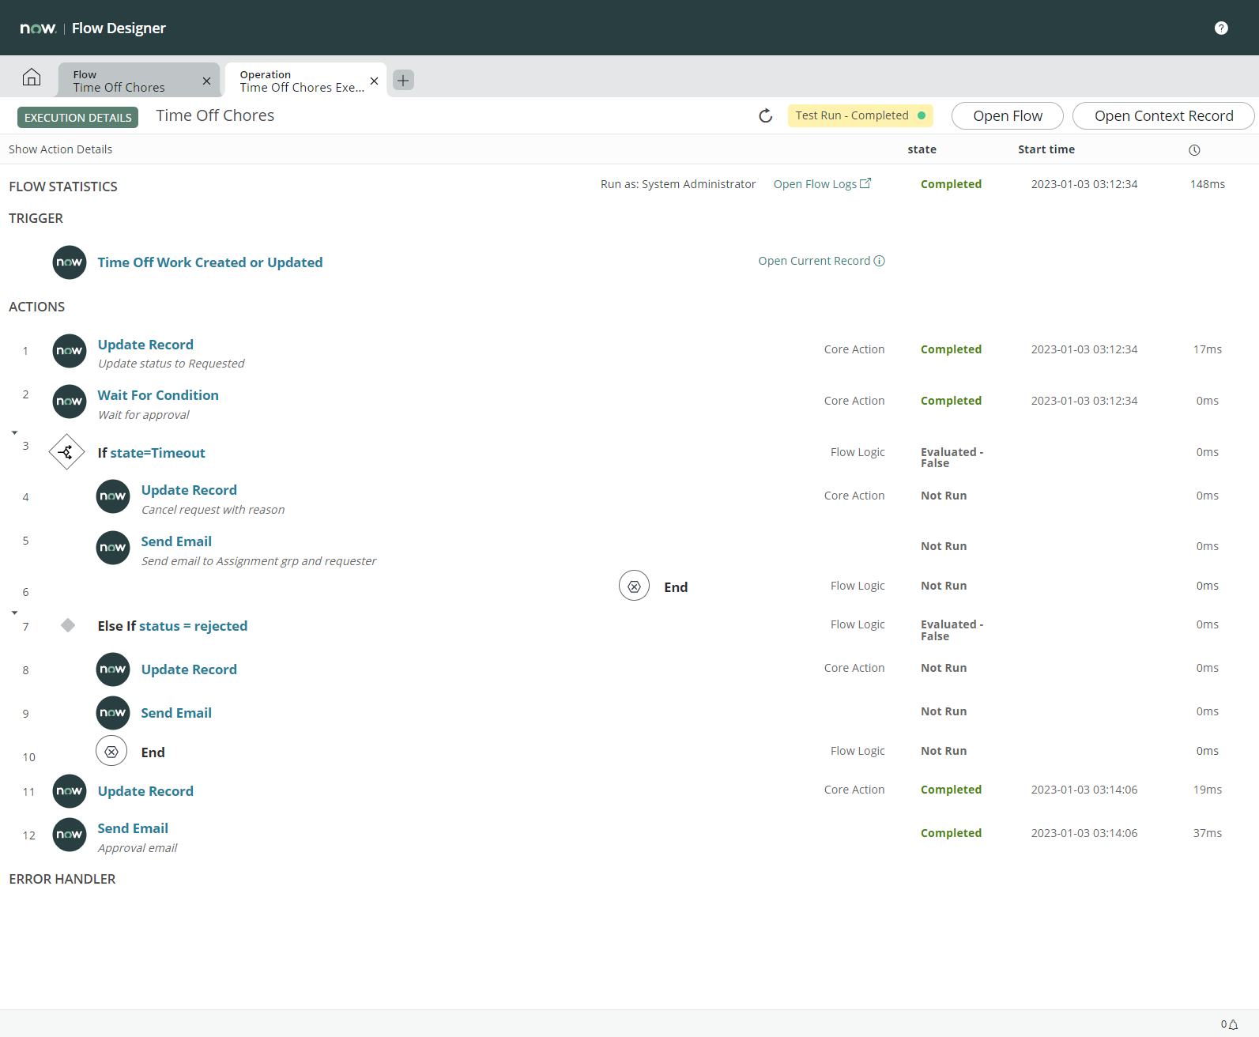This screenshot has width=1259, height=1037.
Task: Click the Open Context Record button
Action: point(1163,116)
